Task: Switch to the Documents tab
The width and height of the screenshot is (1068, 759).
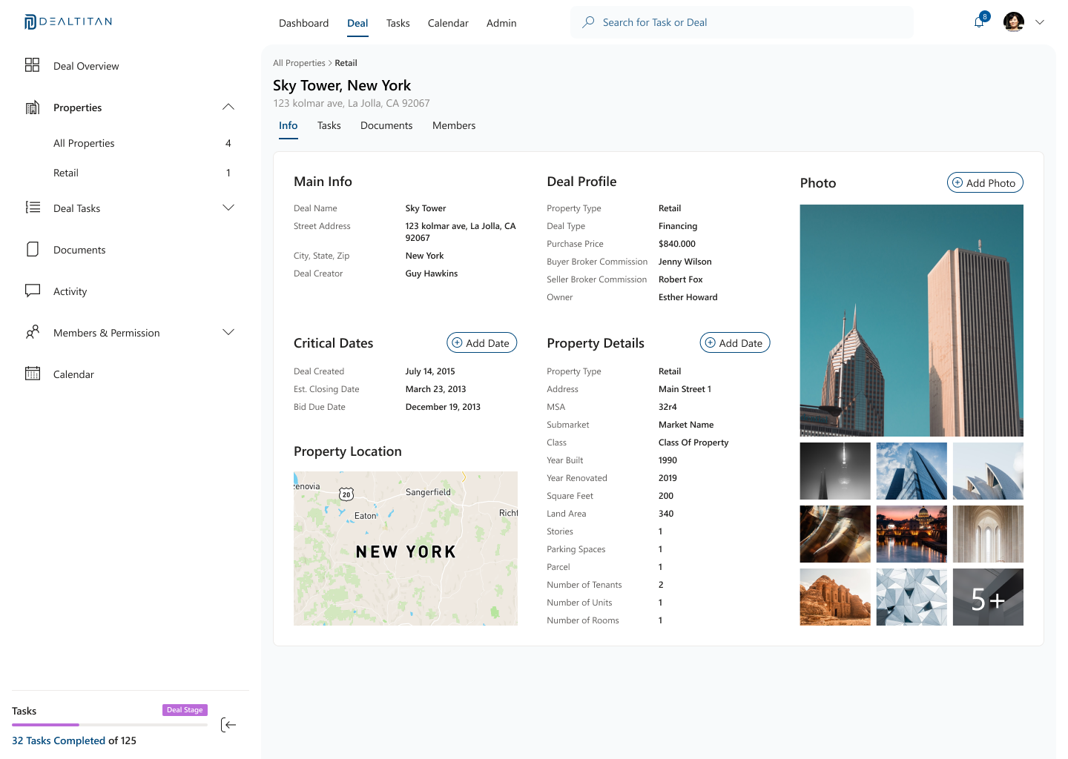Action: [x=386, y=125]
